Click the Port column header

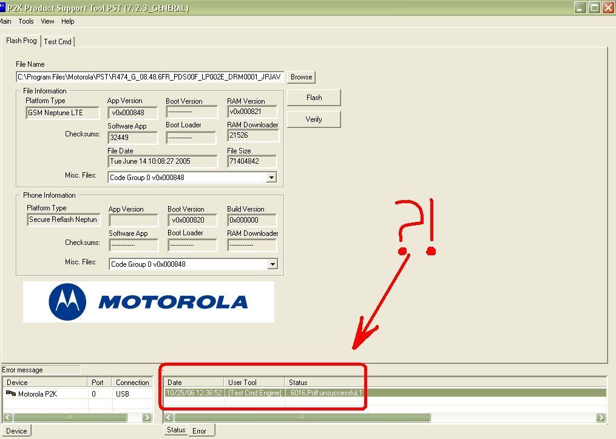click(100, 382)
